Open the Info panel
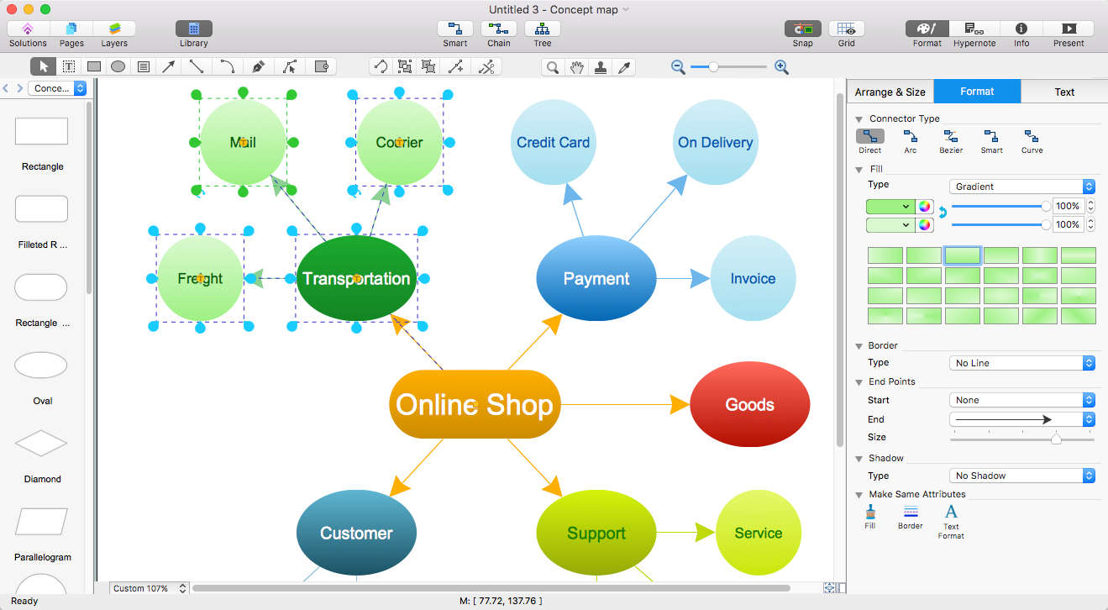 1021,29
